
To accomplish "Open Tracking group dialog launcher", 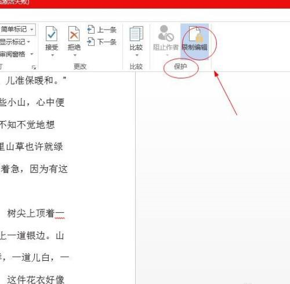I will tap(34, 67).
